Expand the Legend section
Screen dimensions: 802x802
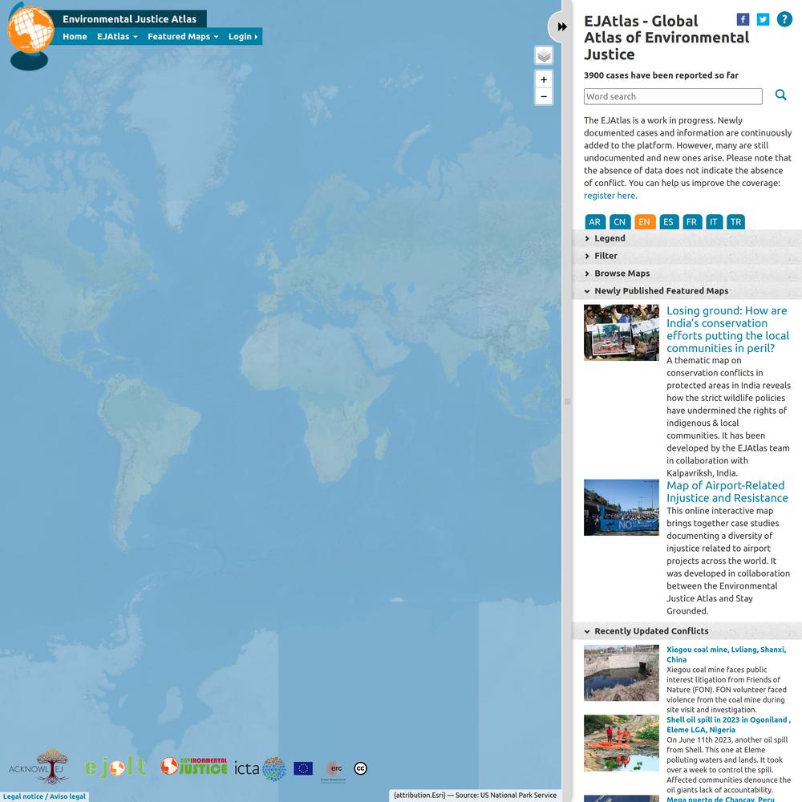pos(687,238)
